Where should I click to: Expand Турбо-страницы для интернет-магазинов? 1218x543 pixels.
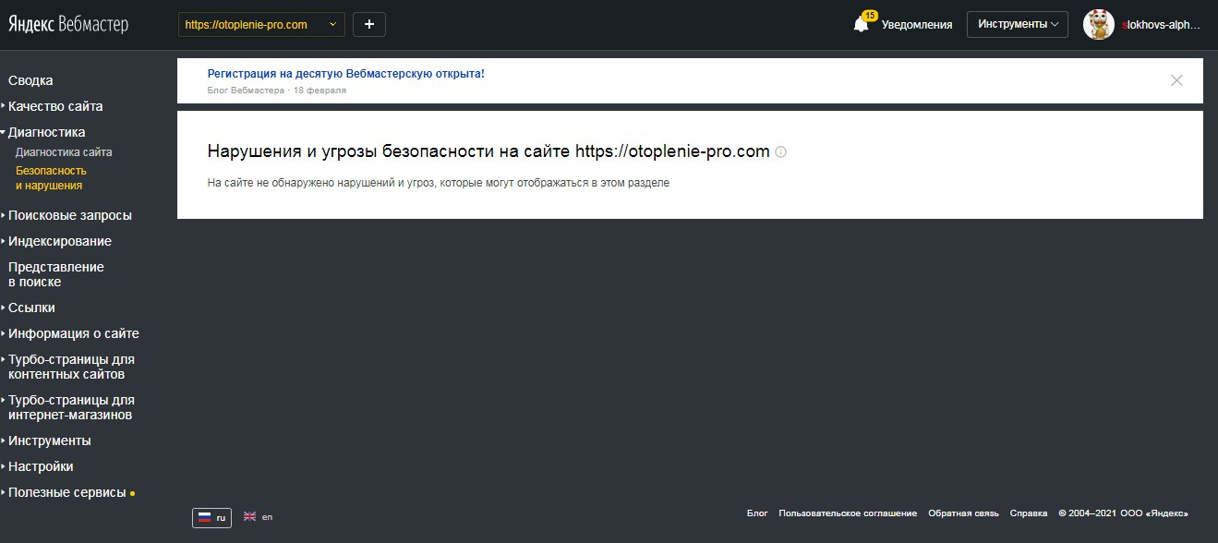(x=71, y=407)
